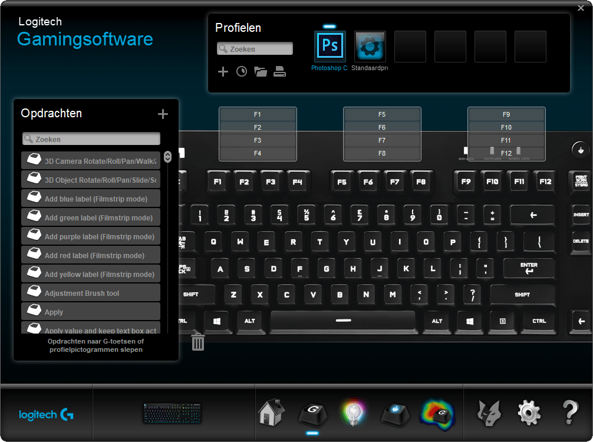This screenshot has width=593, height=442.
Task: Open the game mode key settings icon
Action: pyautogui.click(x=395, y=414)
